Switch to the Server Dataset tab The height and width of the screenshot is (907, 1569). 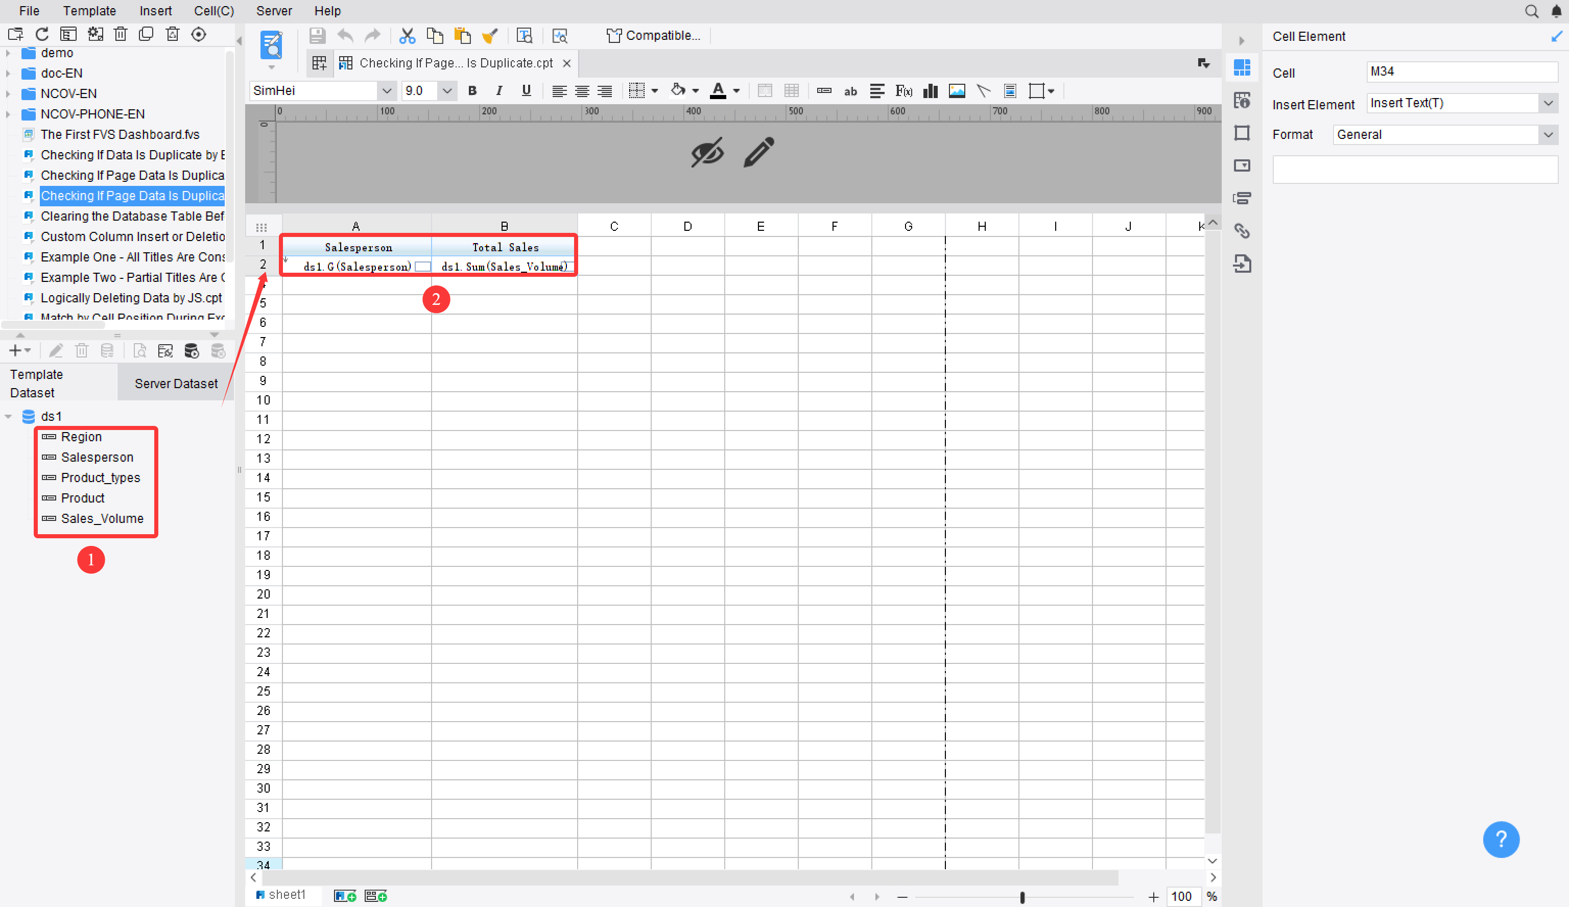(176, 383)
